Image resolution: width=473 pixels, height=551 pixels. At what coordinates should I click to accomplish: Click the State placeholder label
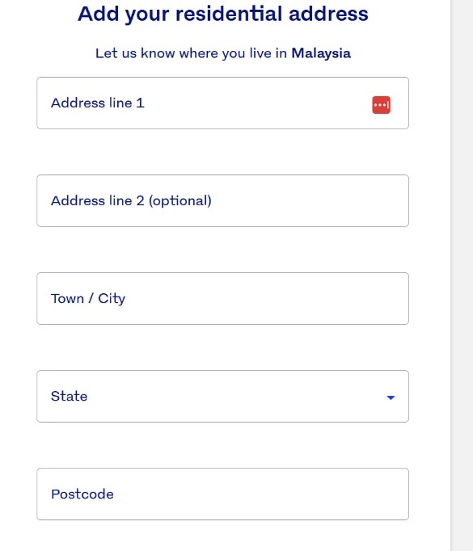click(69, 396)
